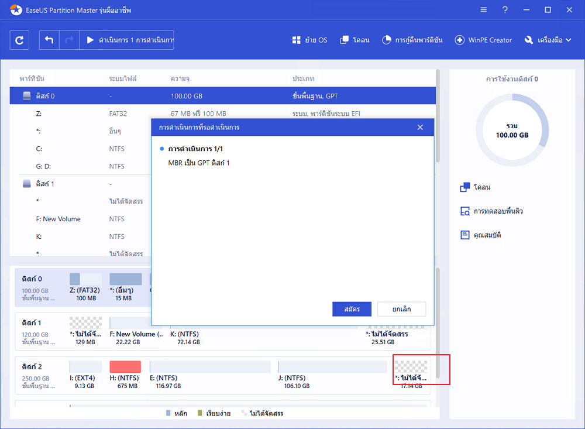Image resolution: width=585 pixels, height=429 pixels.
Task: Select the pending operation 1/1 entry
Action: click(x=195, y=149)
